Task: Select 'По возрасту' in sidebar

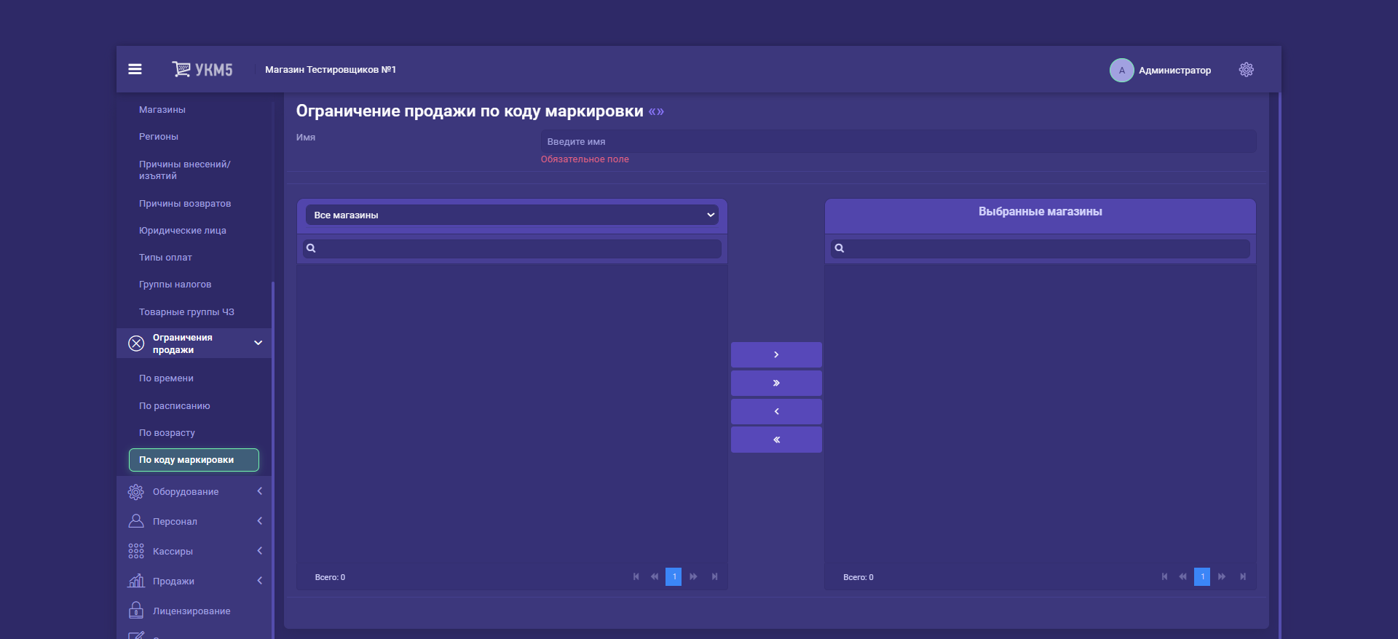Action: coord(167,433)
